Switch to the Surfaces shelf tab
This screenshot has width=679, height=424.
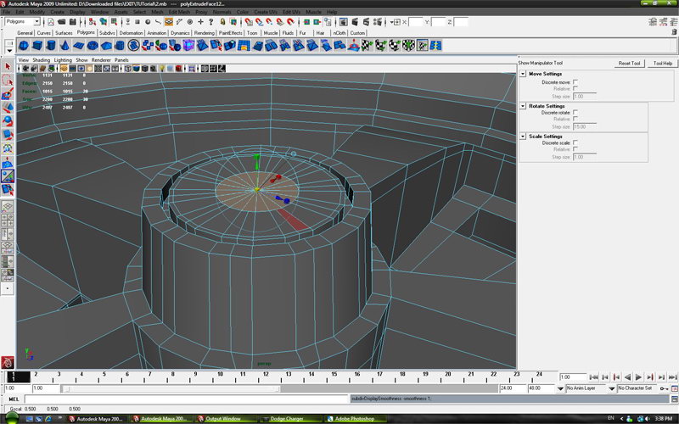click(64, 32)
